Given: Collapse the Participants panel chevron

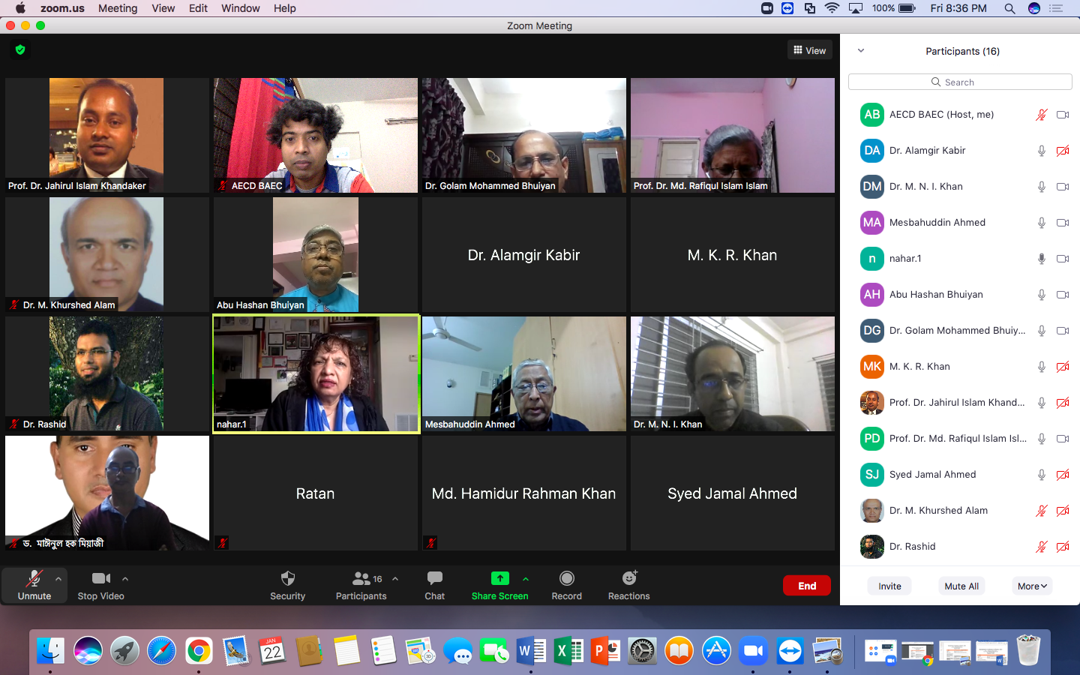Looking at the screenshot, I should click(861, 51).
